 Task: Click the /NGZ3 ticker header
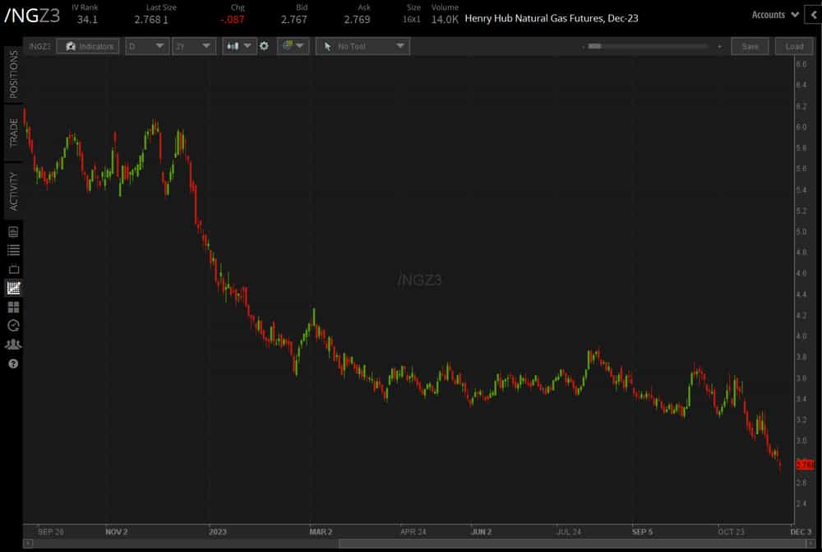tap(32, 16)
